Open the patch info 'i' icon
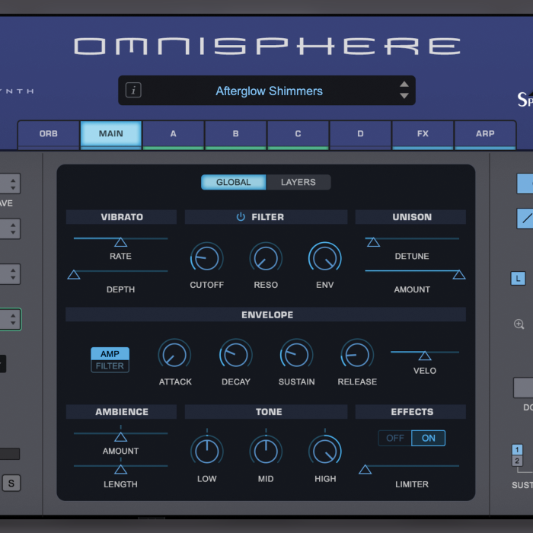 click(x=133, y=91)
